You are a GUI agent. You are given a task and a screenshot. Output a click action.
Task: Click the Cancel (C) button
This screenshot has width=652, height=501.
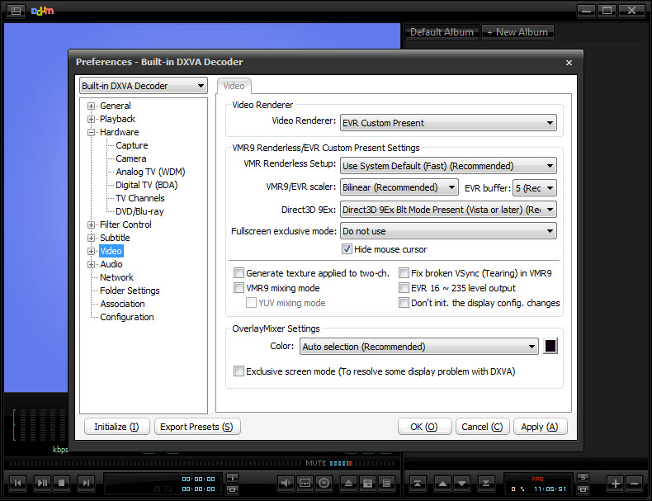[x=482, y=427]
